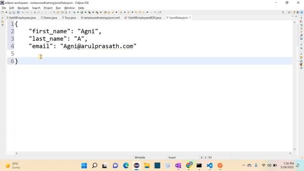Switch to restassuredtraining/pom.xml tab
The image size is (304, 171).
click(100, 18)
